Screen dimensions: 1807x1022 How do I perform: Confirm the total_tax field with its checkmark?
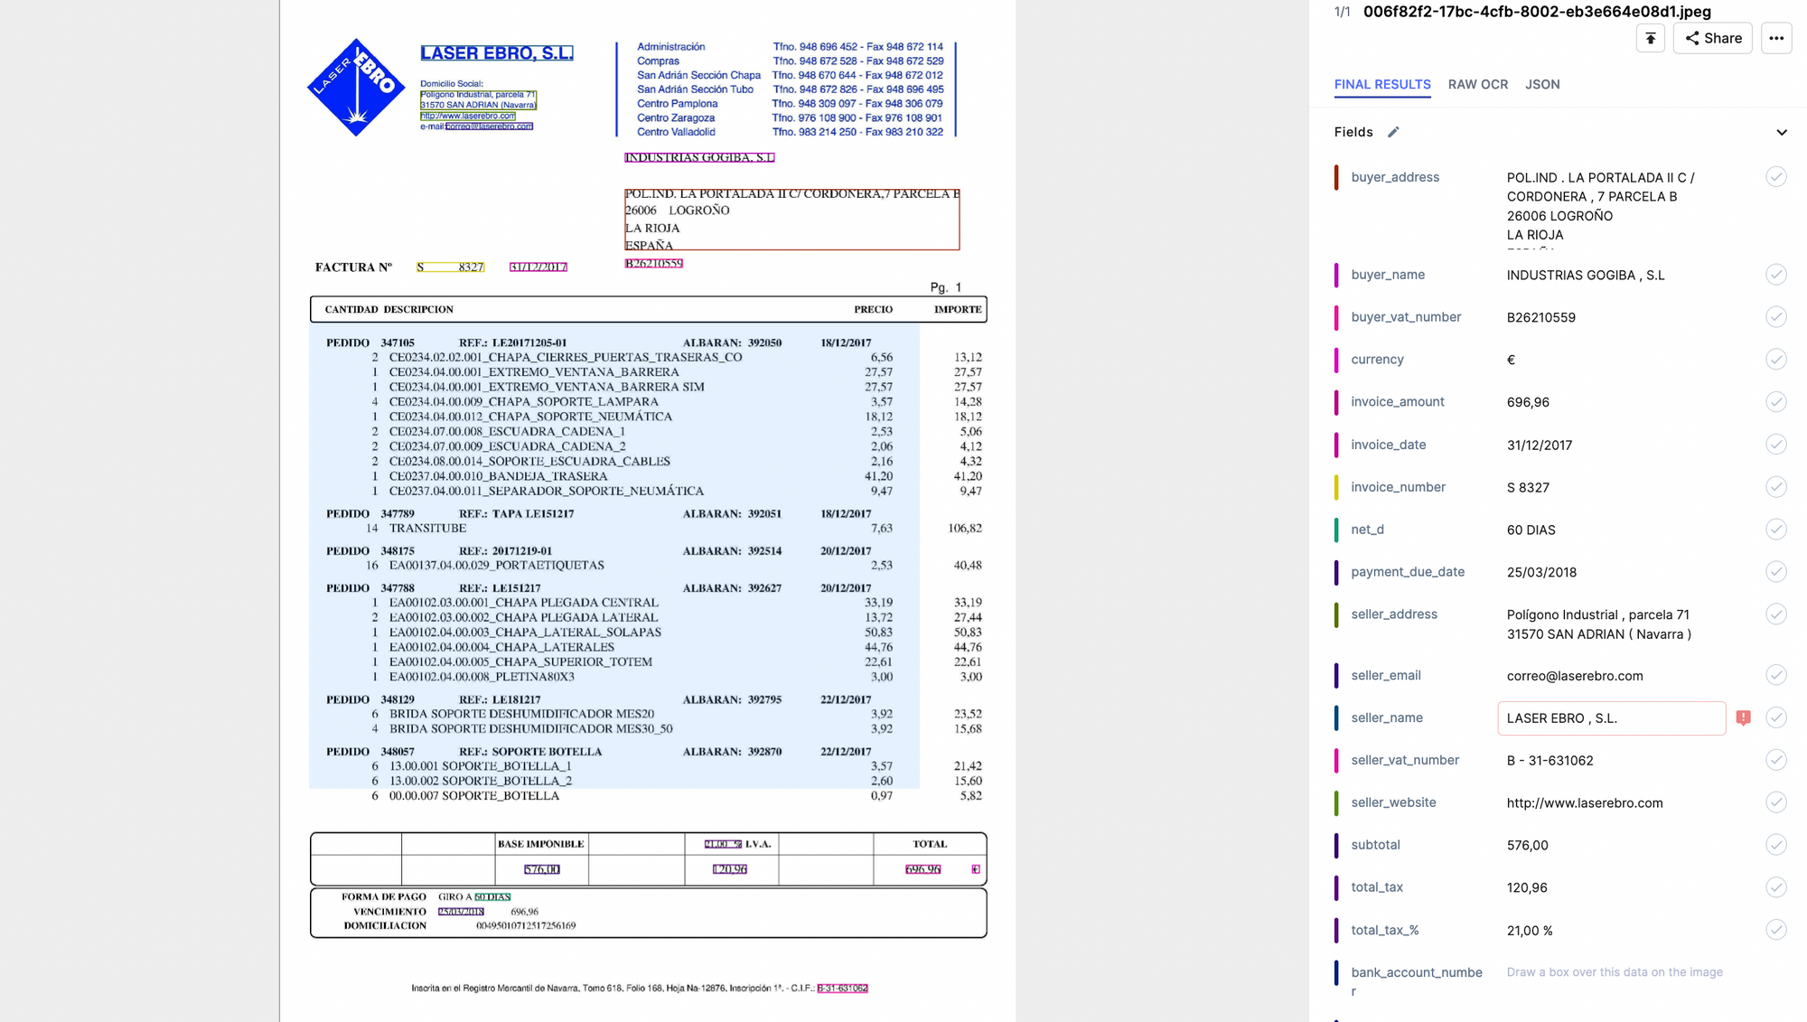click(x=1776, y=886)
